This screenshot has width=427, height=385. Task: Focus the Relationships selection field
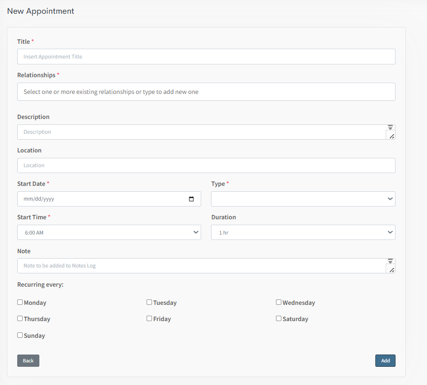click(x=206, y=92)
